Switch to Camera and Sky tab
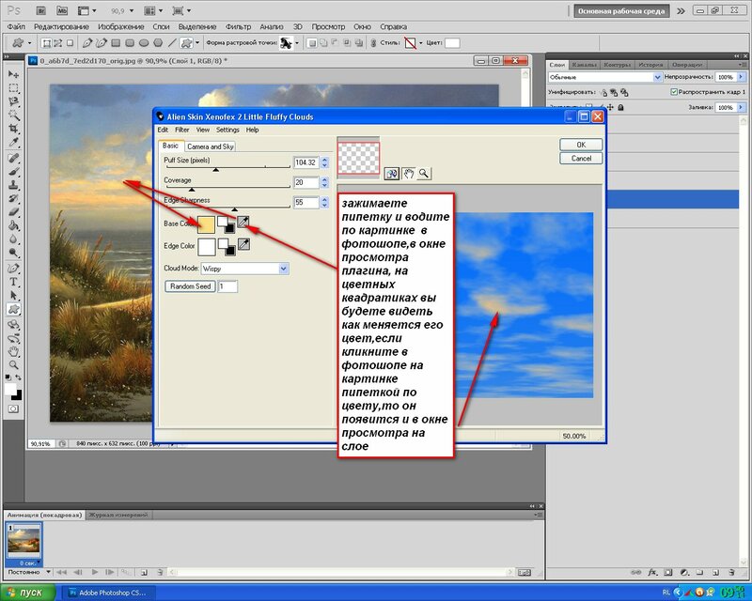 (x=210, y=146)
